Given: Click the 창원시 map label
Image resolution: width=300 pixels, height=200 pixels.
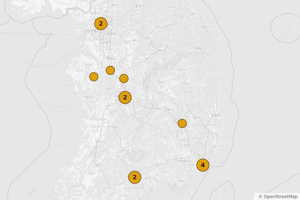Looking at the screenshot, I should (185, 161).
